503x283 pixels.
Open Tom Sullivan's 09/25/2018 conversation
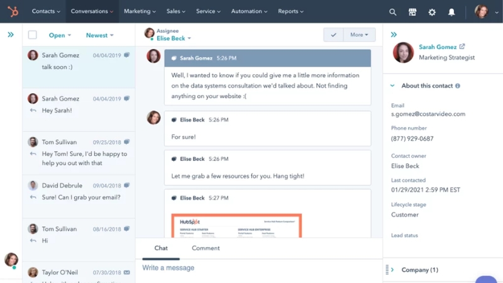coord(79,153)
